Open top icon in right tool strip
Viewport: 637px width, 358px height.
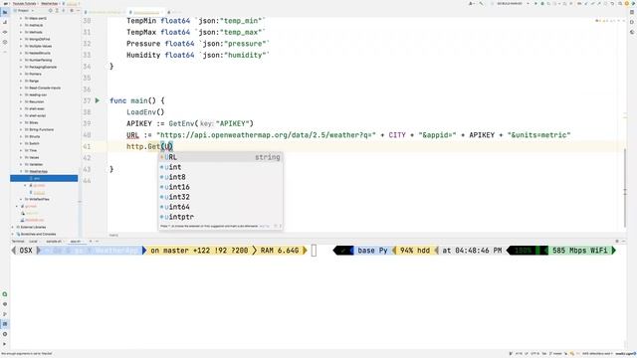pos(632,12)
